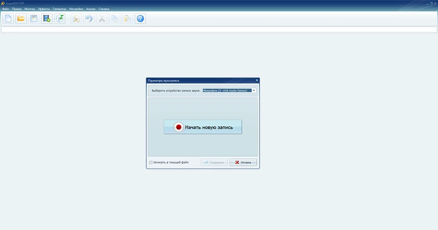438x230 pixels.
Task: Click the scissors Cut icon
Action: [x=102, y=19]
